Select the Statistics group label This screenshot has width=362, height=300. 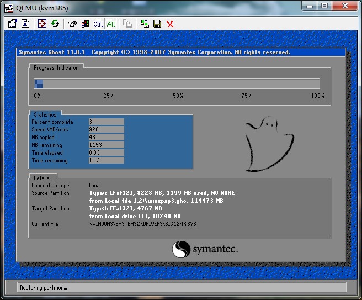[x=45, y=114]
